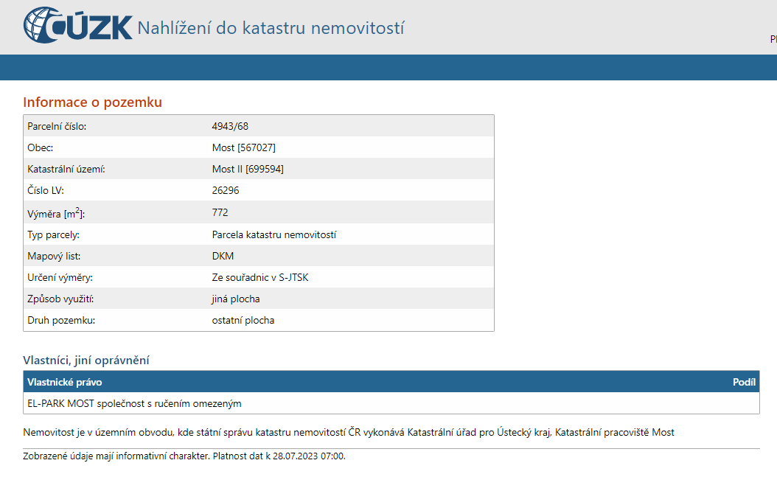Click the cut-off link at top right
This screenshot has width=777, height=477.
click(x=773, y=39)
